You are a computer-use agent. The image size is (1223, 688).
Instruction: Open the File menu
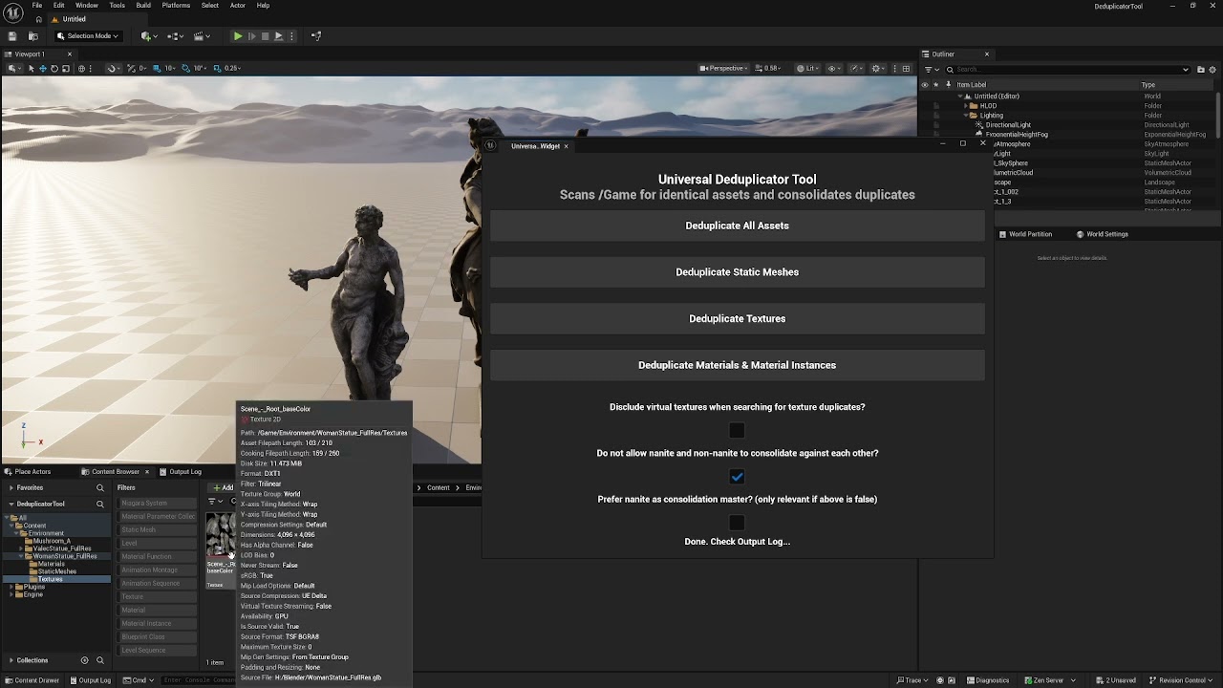(x=37, y=5)
